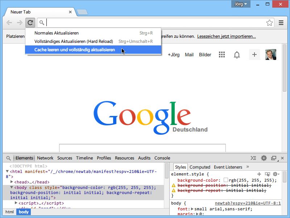Open the Chrome hamburger menu
290x218 pixels.
point(281,23)
